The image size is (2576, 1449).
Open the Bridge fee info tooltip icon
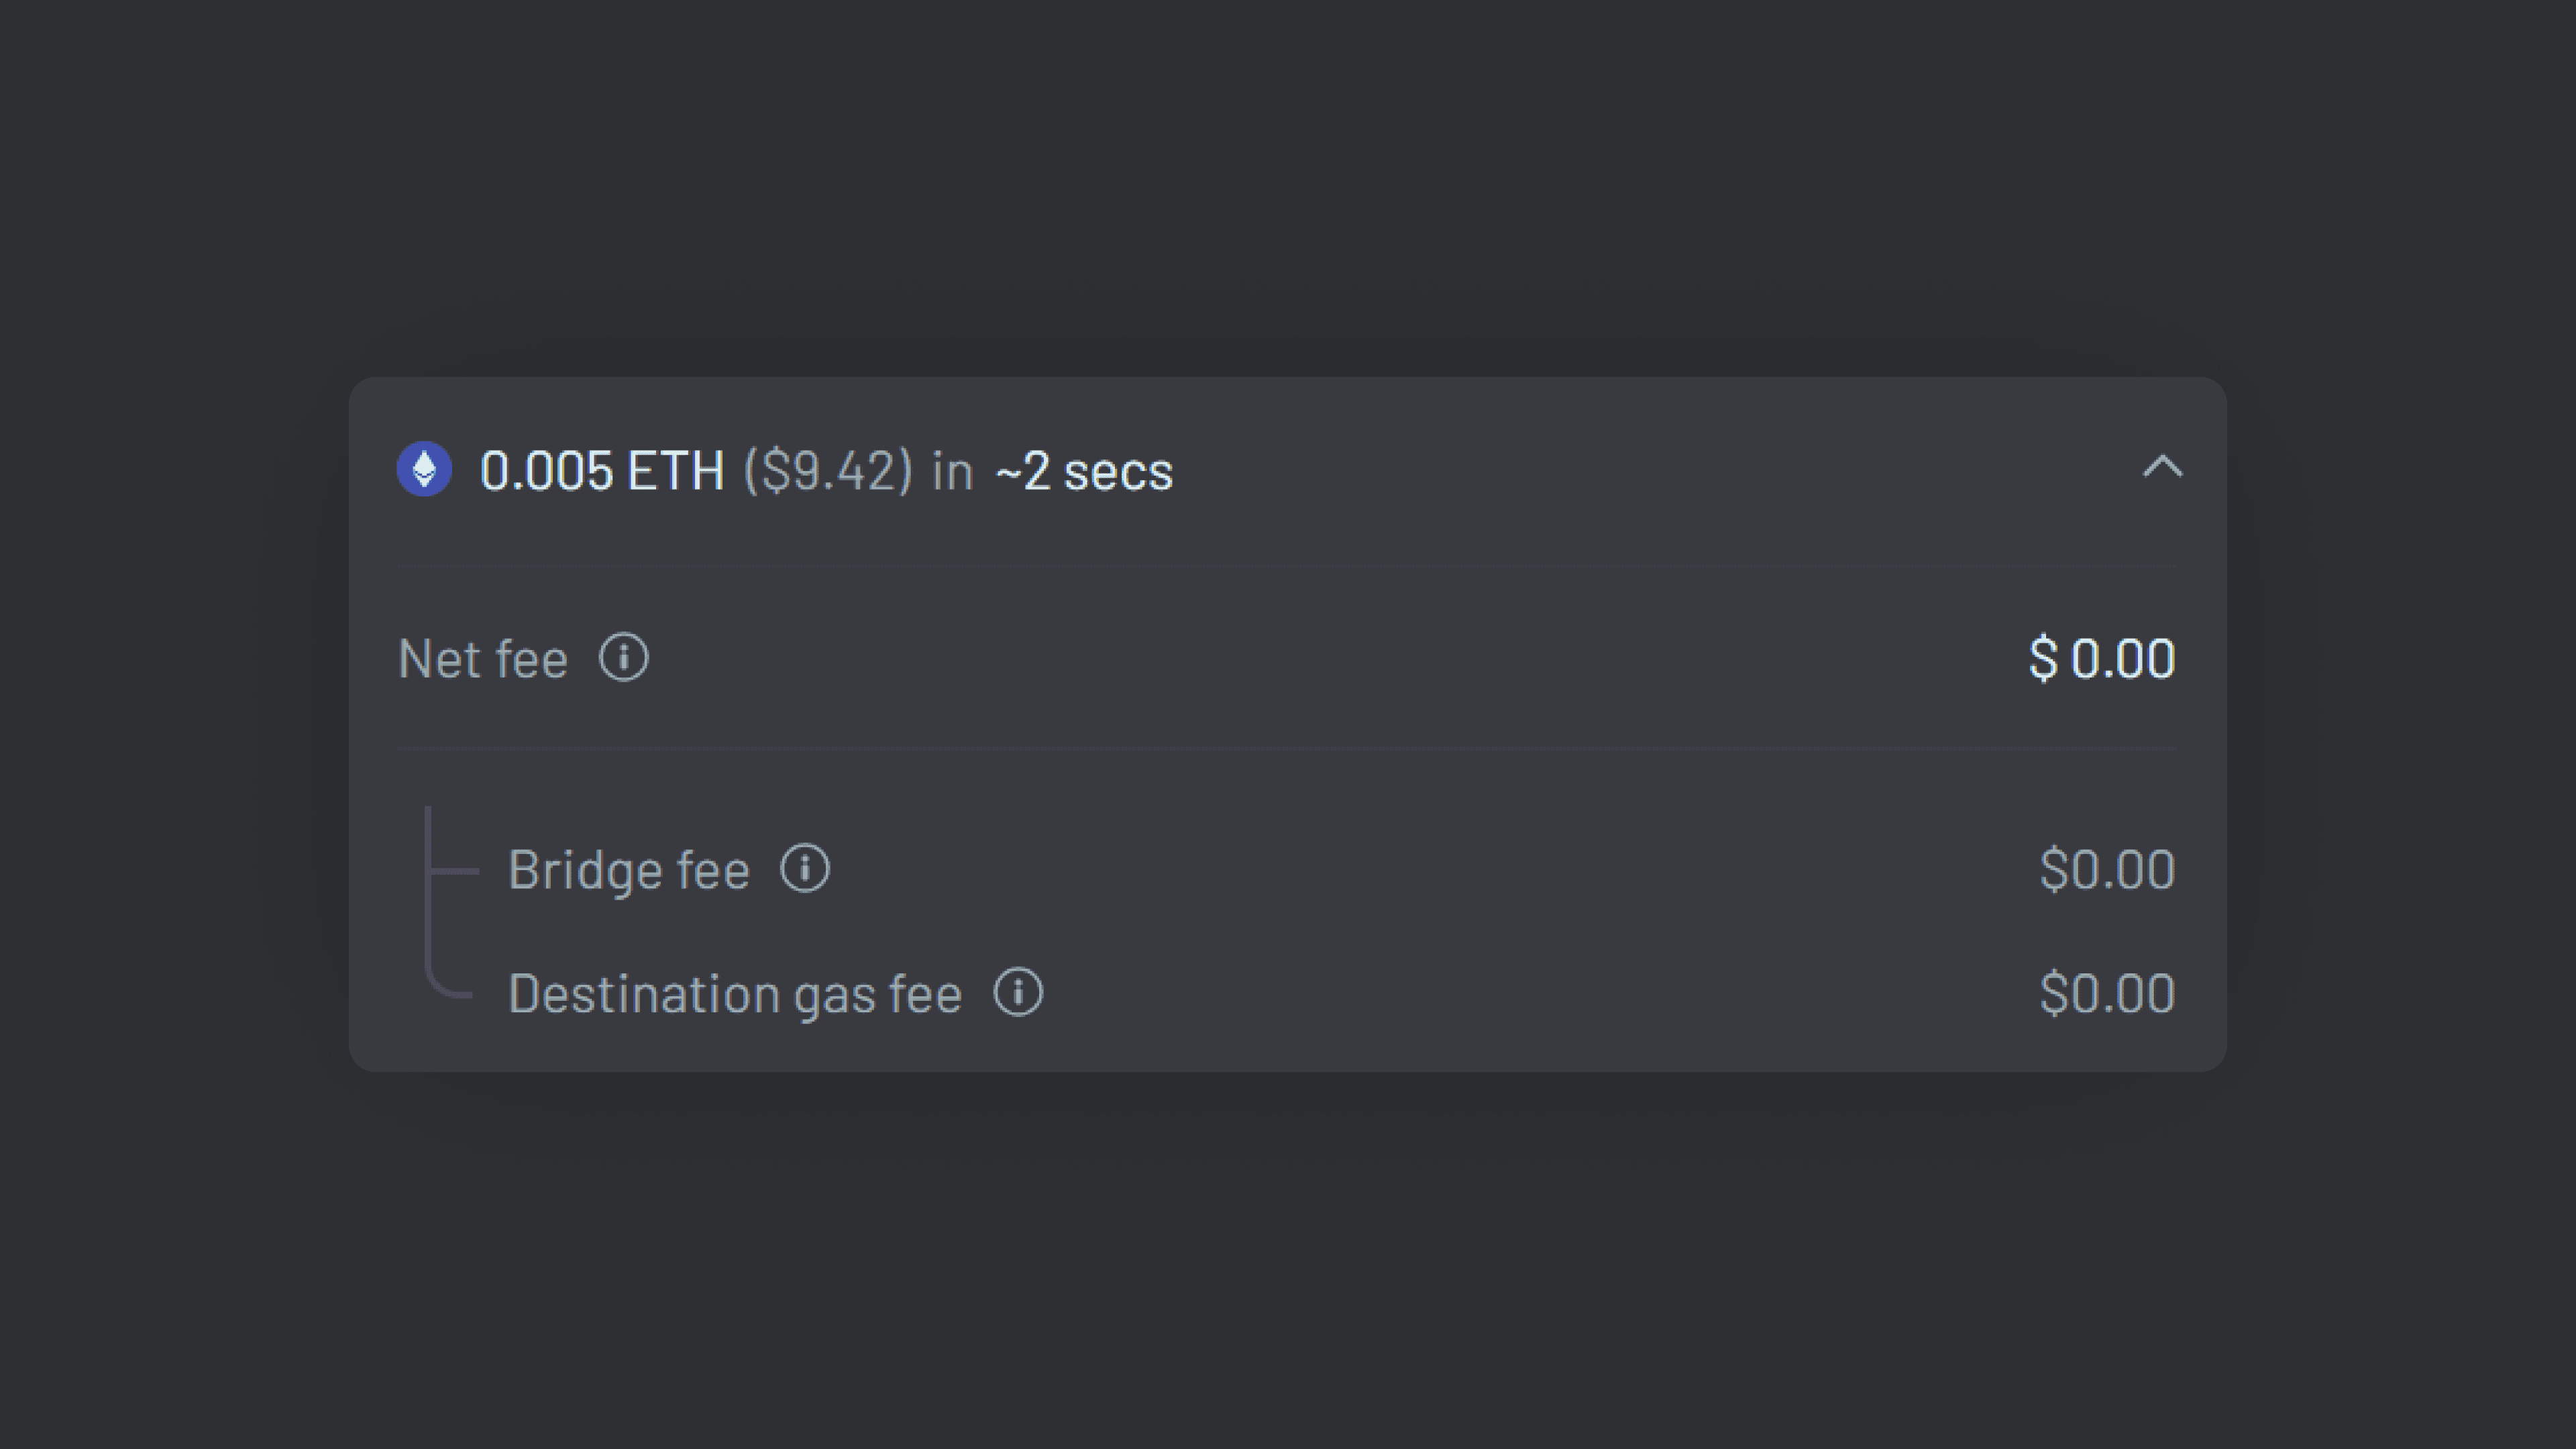(x=805, y=868)
